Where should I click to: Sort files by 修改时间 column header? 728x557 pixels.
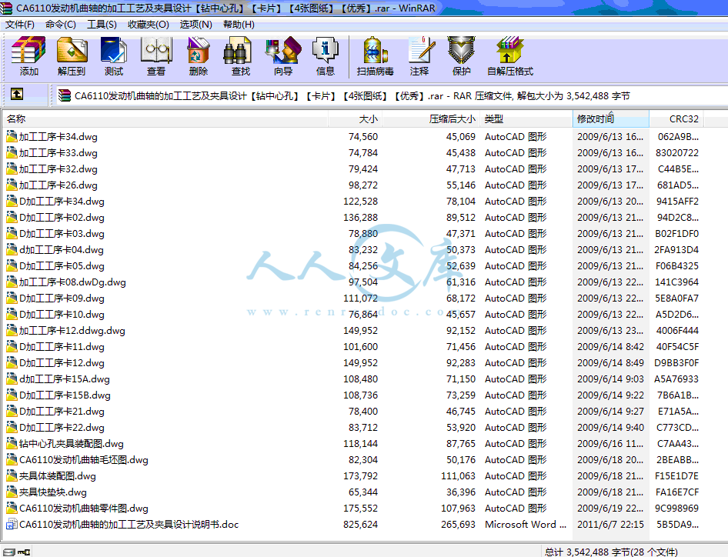596,119
